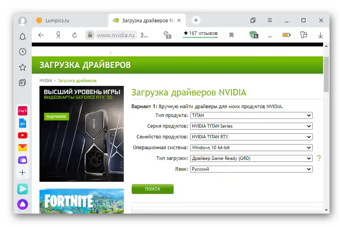Expand the Серия продуктов dropdown
This screenshot has width=343, height=227.
251,126
